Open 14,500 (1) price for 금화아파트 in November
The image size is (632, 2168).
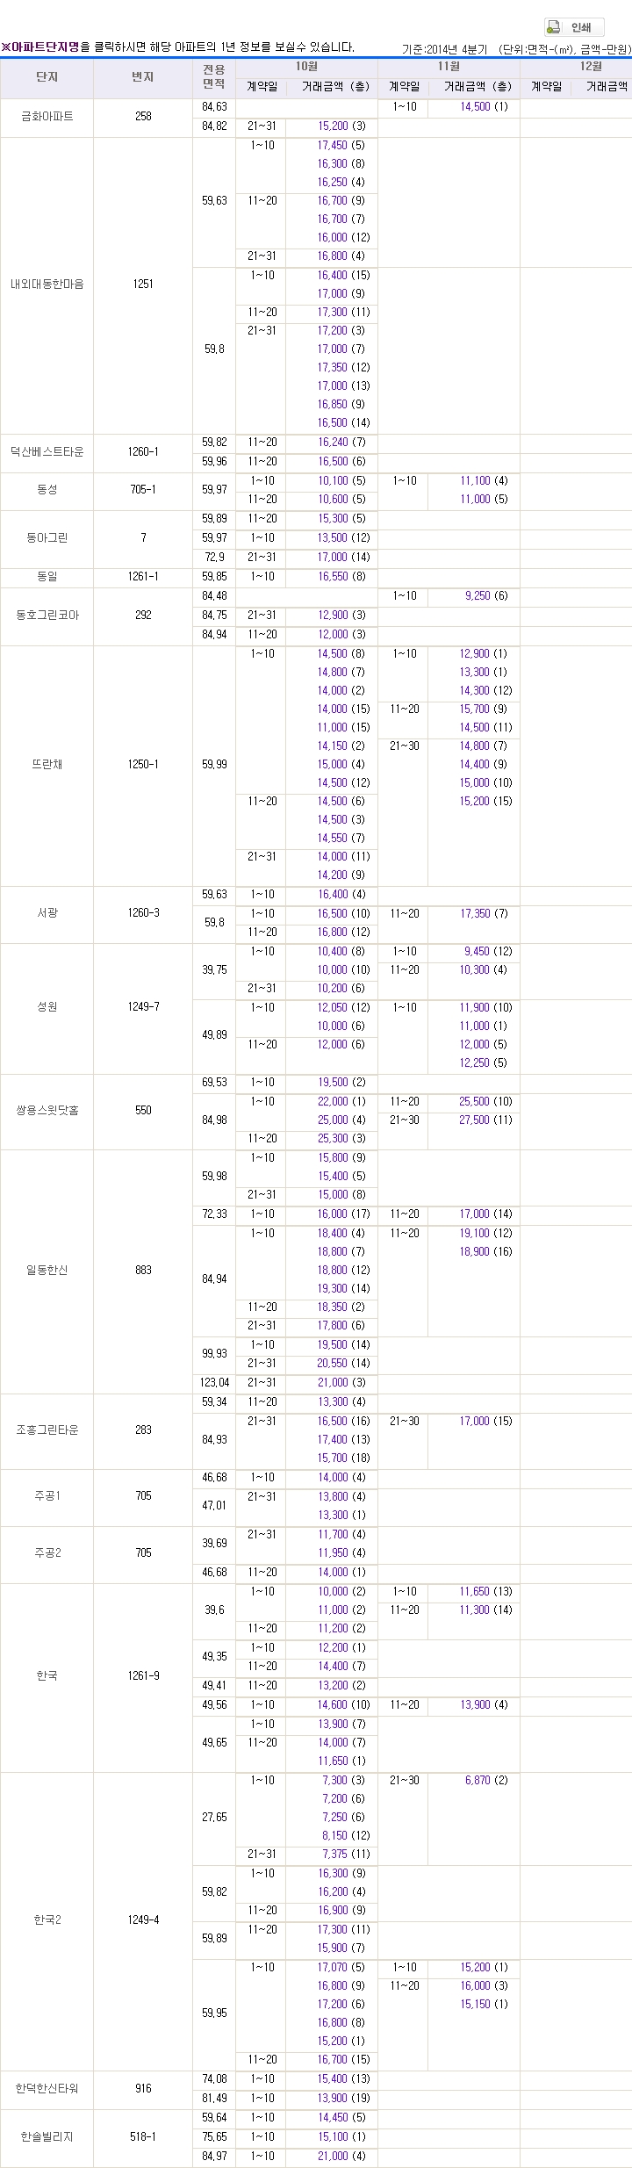484,107
